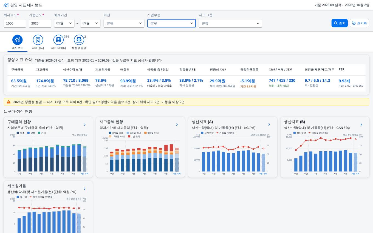Toggle 생산액 legend in 제조원가율 chart
The image size is (373, 233).
(x=22, y=197)
